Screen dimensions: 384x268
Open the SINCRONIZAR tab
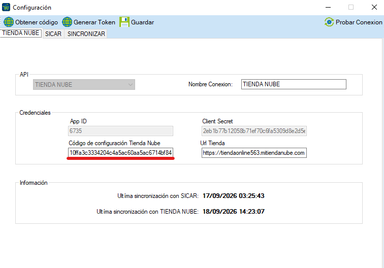[86, 34]
